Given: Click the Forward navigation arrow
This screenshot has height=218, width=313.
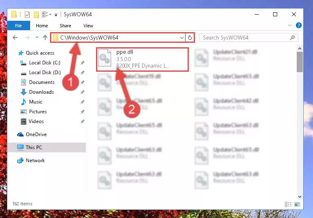Looking at the screenshot, I should point(27,37).
